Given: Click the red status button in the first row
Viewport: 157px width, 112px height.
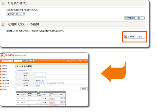Looking at the screenshot, I should pyautogui.click(x=52, y=99).
